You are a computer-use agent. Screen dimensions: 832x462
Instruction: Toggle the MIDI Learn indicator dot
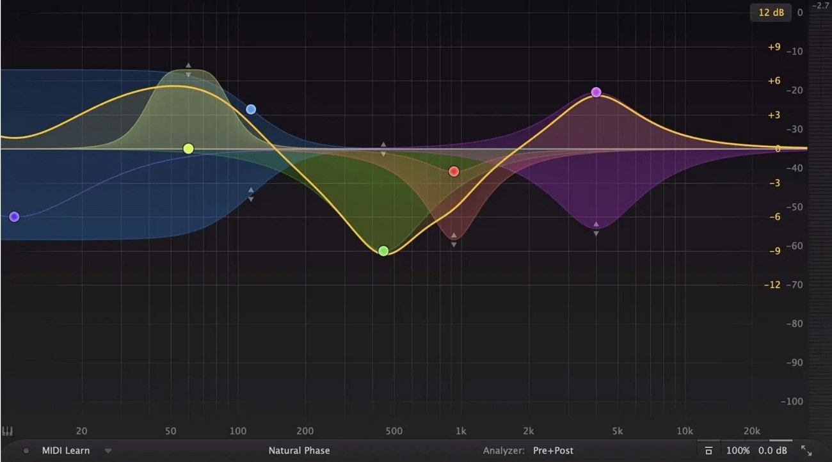[26, 450]
